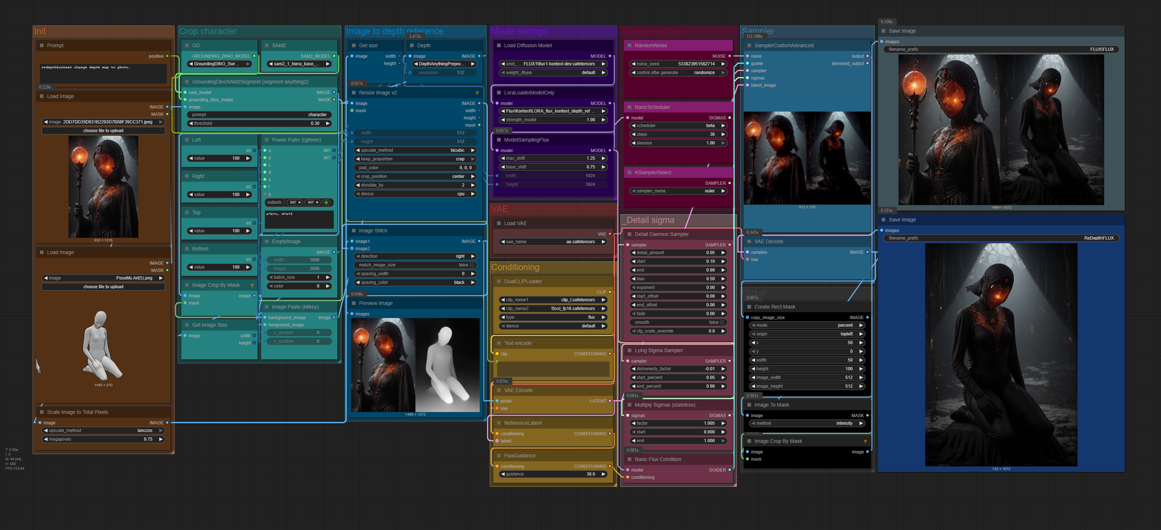1161x530 pixels.
Task: Click collapse dot of DualCLIPLoader node
Action: 499,281
